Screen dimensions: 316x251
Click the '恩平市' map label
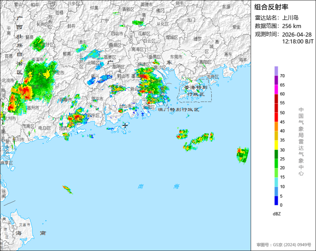pos(97,99)
